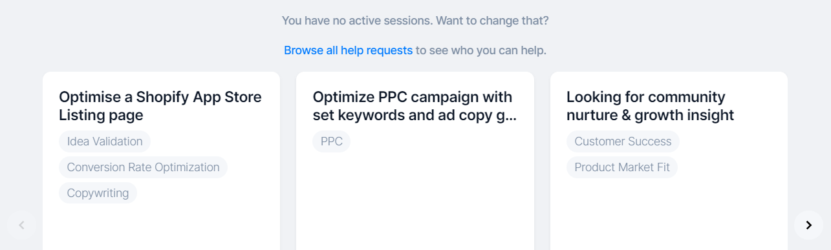This screenshot has width=831, height=250.
Task: Click empty area of PPC campaign card
Action: point(415,200)
